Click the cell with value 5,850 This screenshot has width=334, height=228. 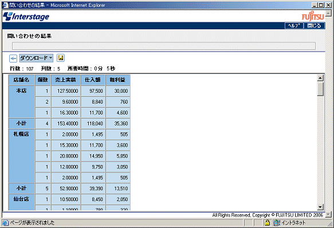pyautogui.click(x=118, y=156)
